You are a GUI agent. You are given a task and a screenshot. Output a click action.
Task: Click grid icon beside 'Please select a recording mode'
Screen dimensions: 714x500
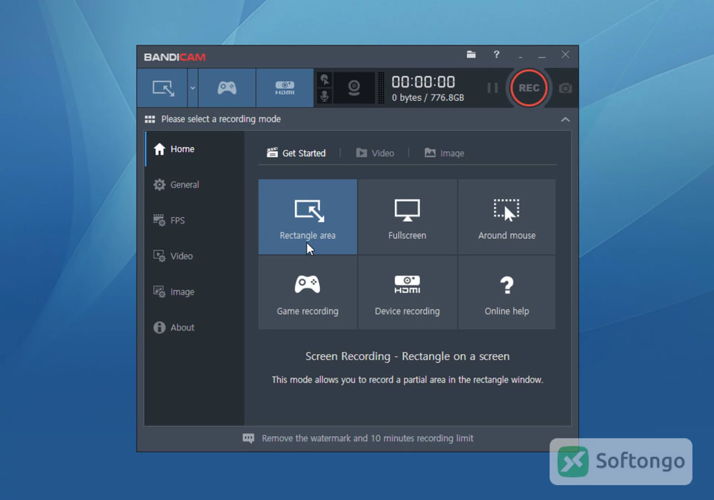150,119
